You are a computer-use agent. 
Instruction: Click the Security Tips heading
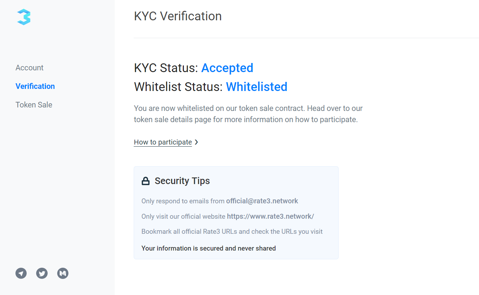[182, 181]
